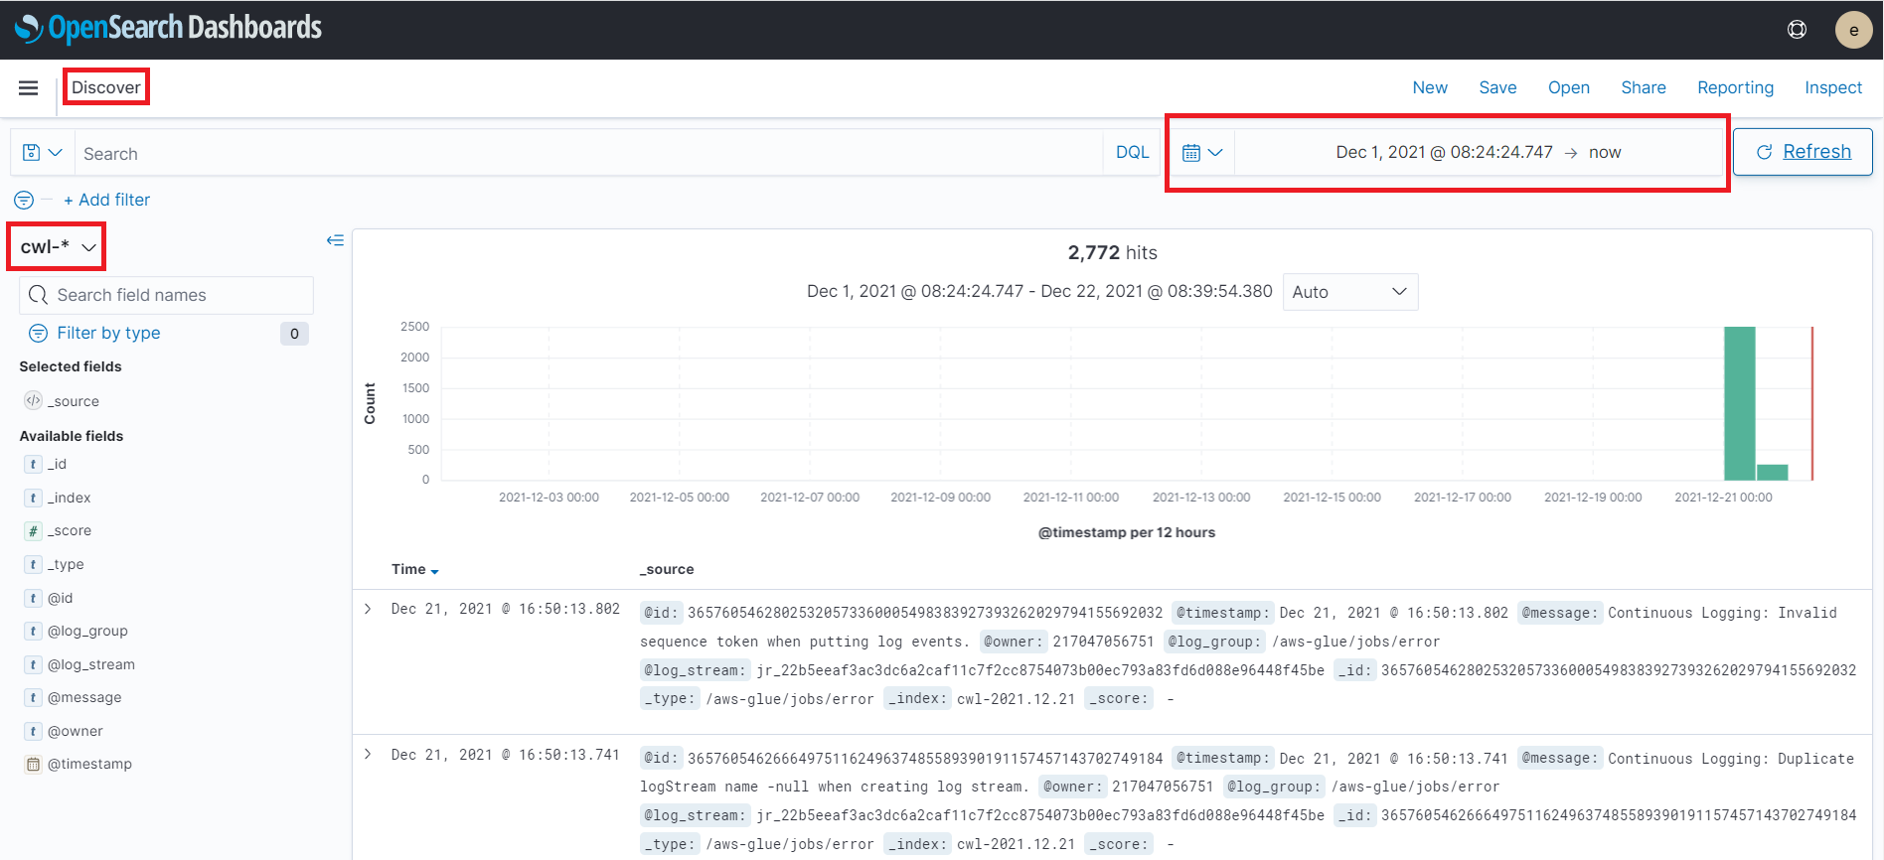Click the @id field type icon

[33, 598]
